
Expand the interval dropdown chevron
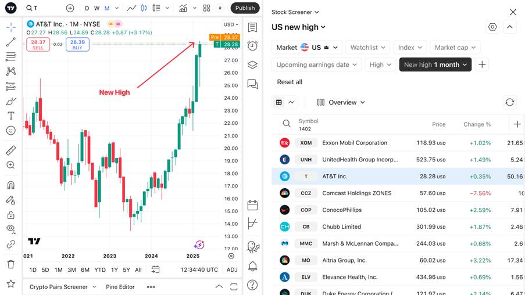click(x=117, y=8)
